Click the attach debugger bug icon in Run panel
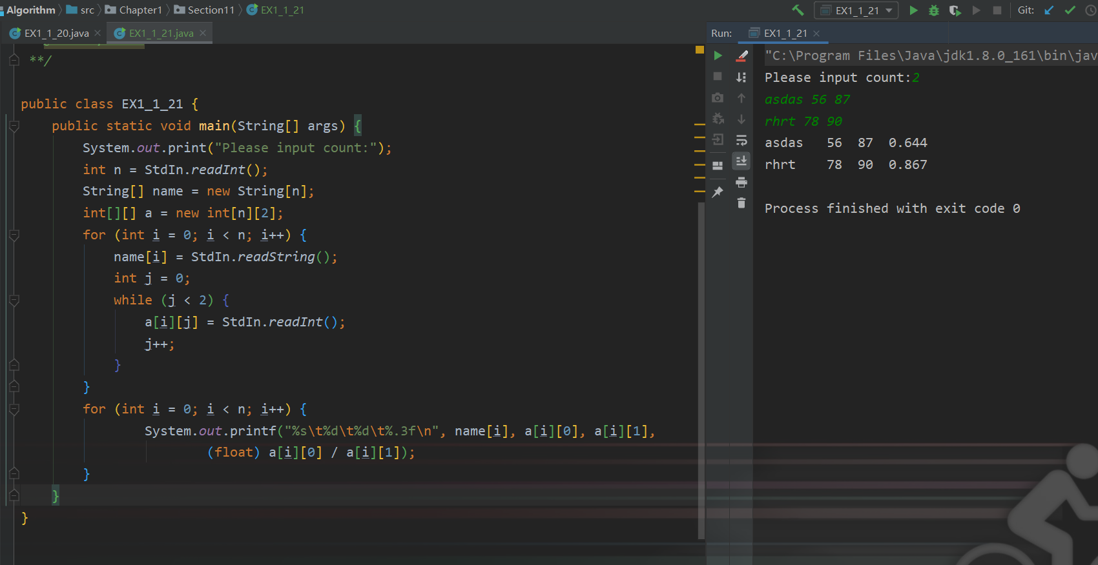 tap(718, 119)
